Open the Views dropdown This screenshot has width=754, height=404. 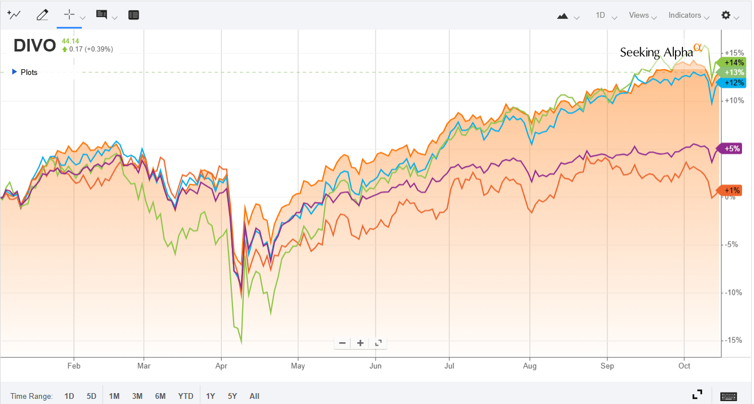click(x=639, y=15)
